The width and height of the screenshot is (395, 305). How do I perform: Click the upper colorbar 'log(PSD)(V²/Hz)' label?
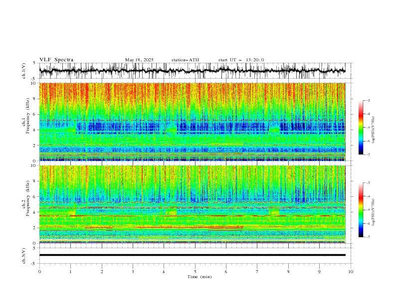point(373,130)
